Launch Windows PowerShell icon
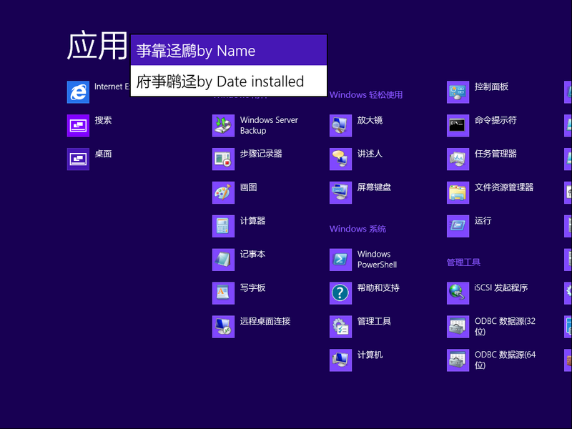The width and height of the screenshot is (572, 429). (x=341, y=260)
